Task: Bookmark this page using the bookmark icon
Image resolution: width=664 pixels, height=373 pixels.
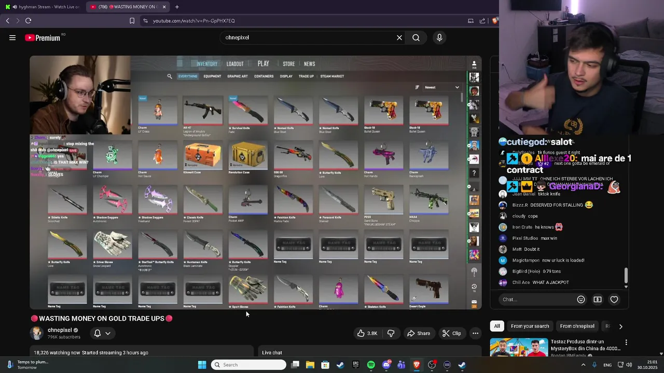Action: point(132,21)
